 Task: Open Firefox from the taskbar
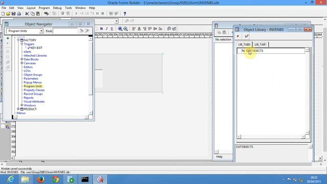(41, 179)
